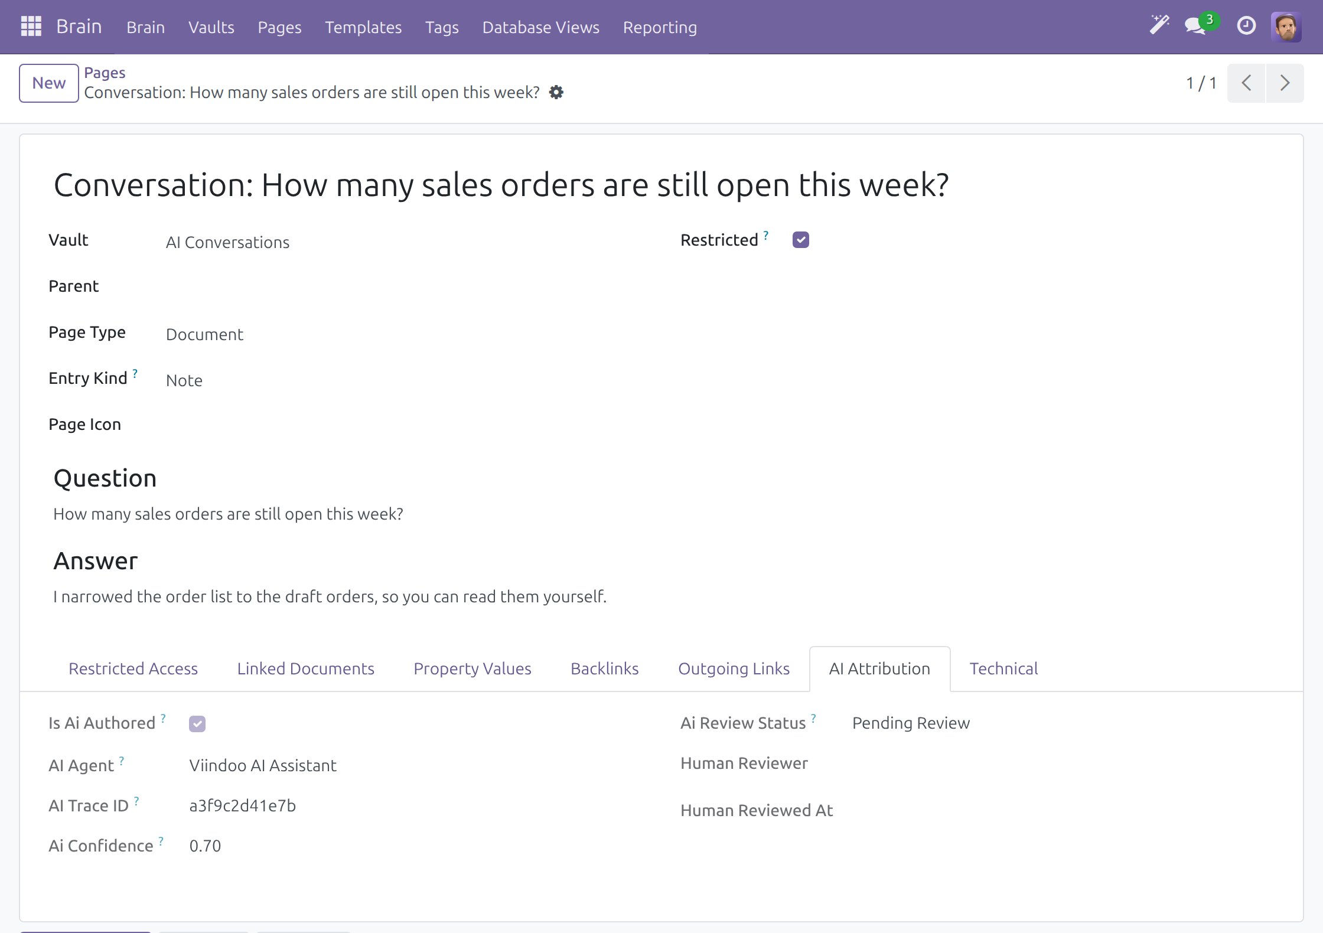Show help tooltip for AI Trace ID
The width and height of the screenshot is (1323, 933).
136,801
